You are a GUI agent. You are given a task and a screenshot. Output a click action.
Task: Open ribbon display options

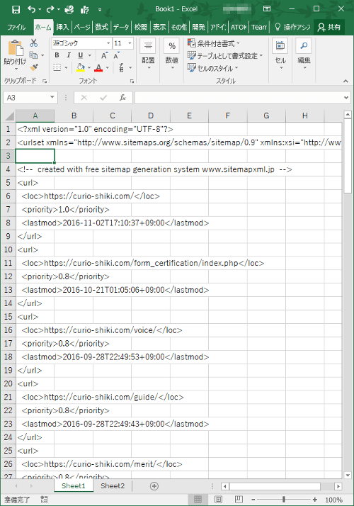(267, 9)
